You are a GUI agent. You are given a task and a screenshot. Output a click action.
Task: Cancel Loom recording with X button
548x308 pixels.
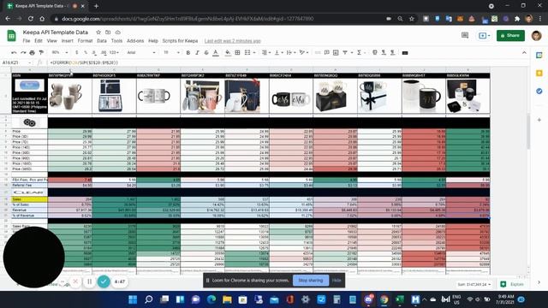(x=75, y=281)
